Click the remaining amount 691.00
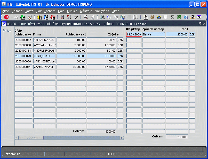This screenshot has width=208, height=159. [102, 51]
